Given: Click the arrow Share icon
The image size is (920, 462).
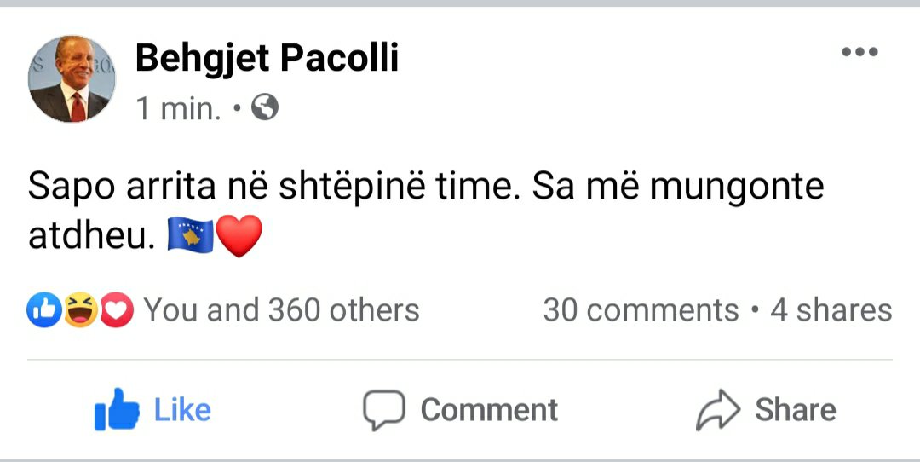Looking at the screenshot, I should click(719, 410).
